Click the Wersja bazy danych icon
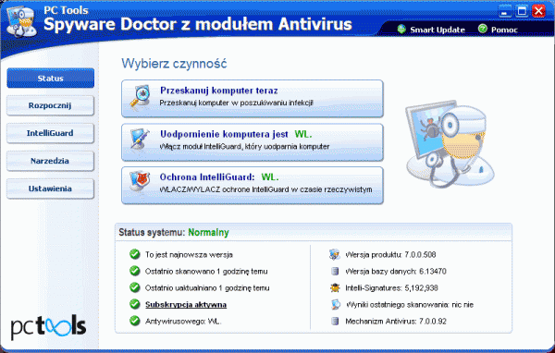The image size is (555, 353). coord(335,271)
